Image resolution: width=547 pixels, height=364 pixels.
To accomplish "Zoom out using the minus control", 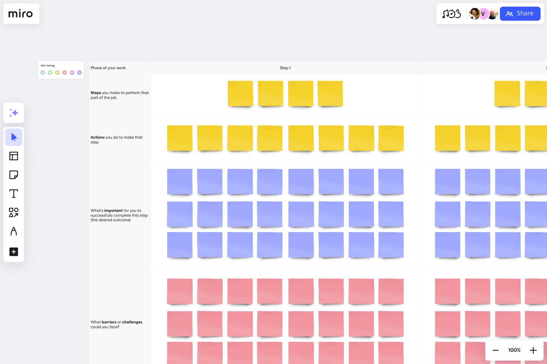I will click(x=496, y=350).
